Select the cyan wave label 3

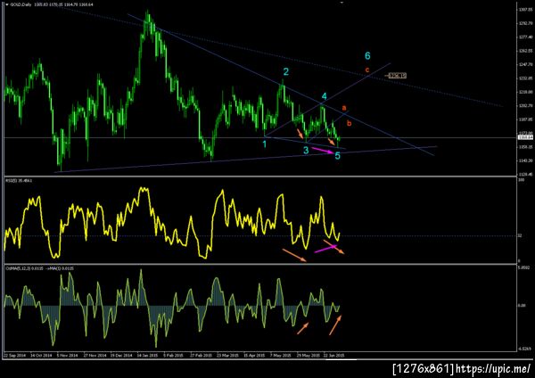click(306, 151)
